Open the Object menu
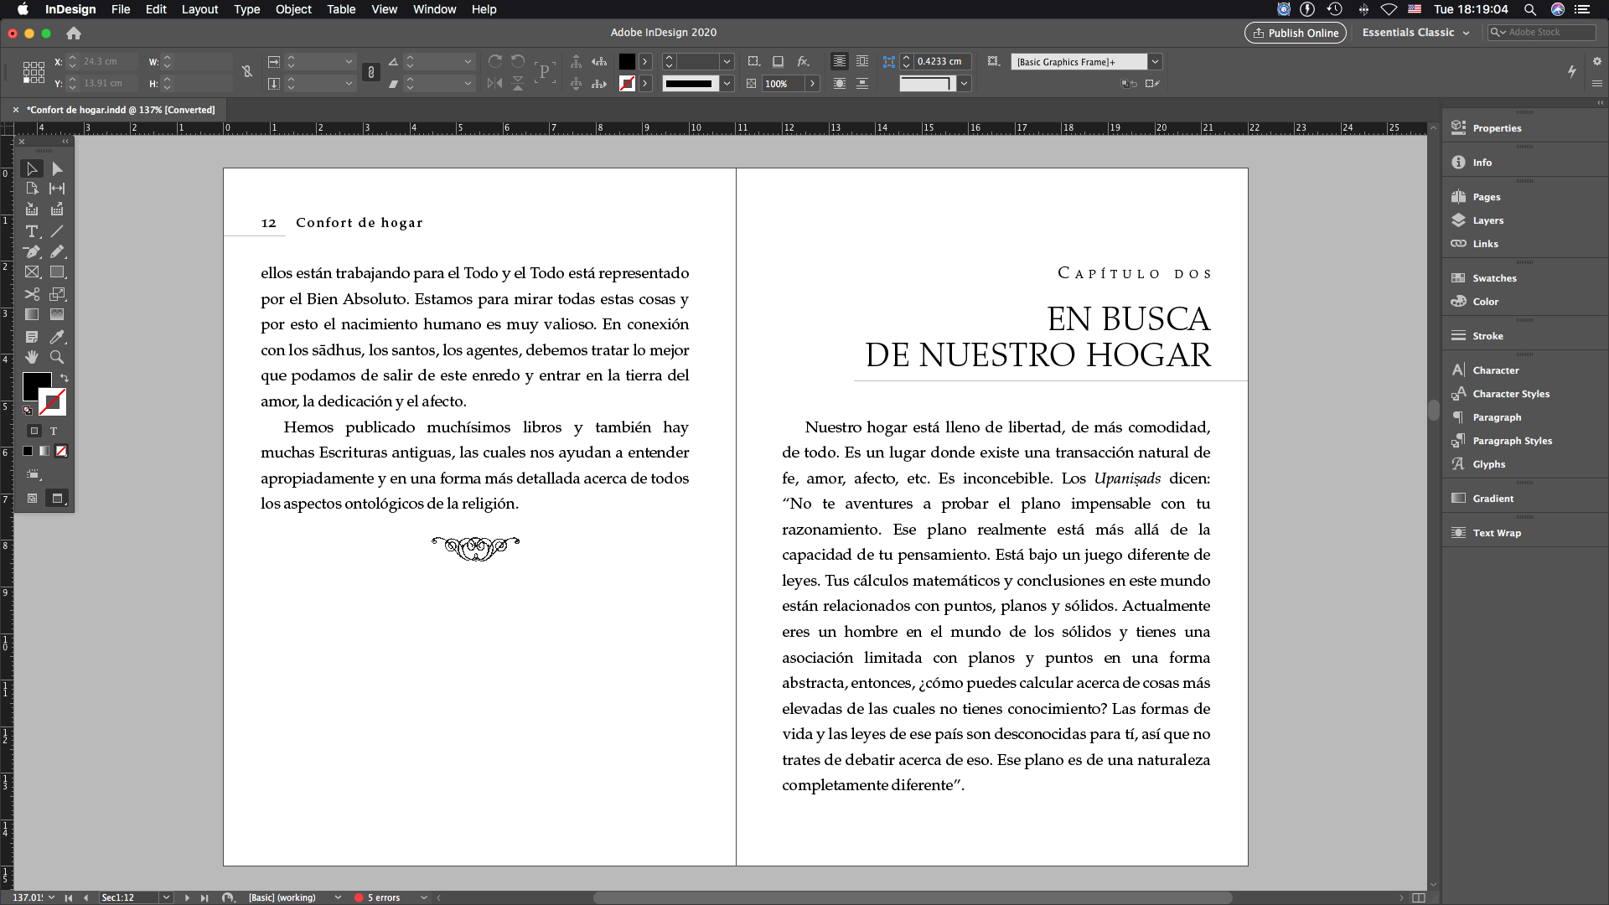1609x905 pixels. [293, 9]
